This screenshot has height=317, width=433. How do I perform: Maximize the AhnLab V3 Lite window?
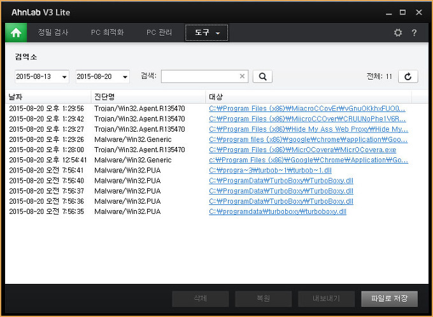[x=402, y=12]
